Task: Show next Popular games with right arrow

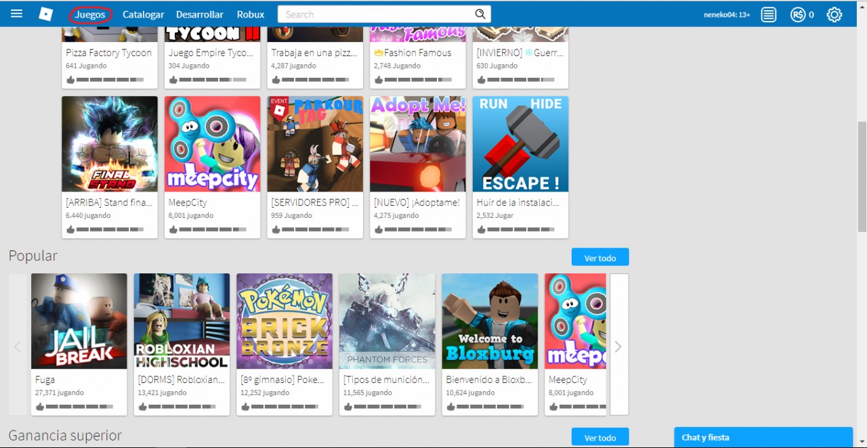Action: tap(618, 346)
